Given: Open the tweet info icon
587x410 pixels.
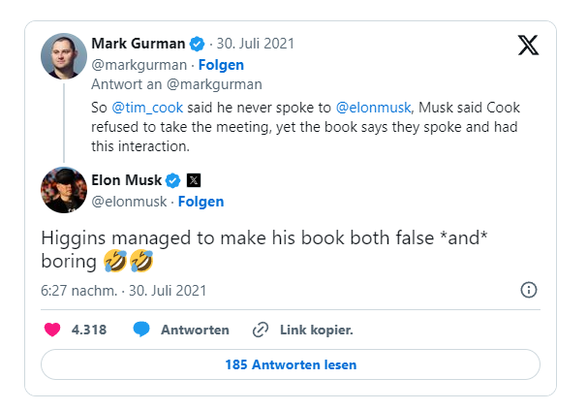Looking at the screenshot, I should [x=529, y=290].
